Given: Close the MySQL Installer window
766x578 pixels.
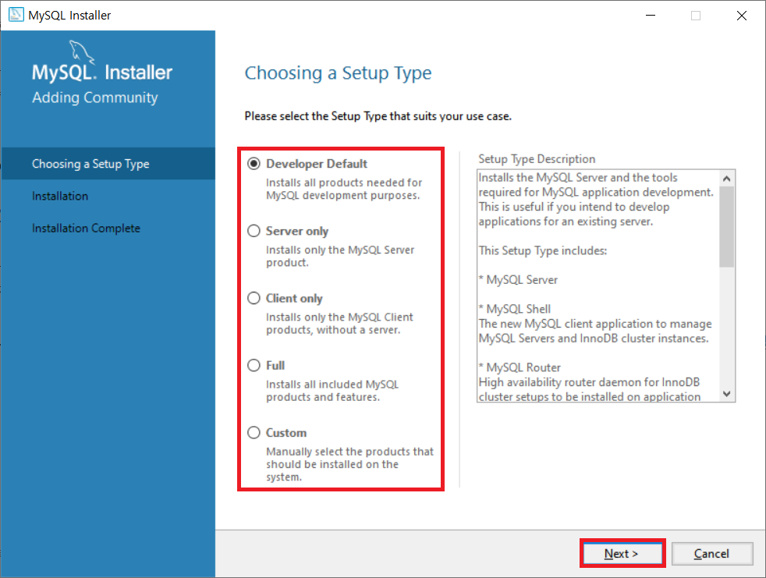Looking at the screenshot, I should (742, 15).
